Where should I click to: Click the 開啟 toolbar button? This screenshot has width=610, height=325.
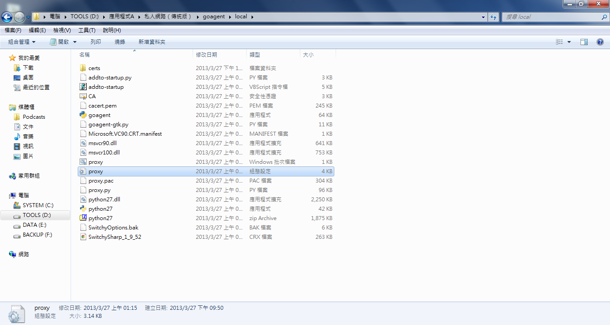point(59,42)
